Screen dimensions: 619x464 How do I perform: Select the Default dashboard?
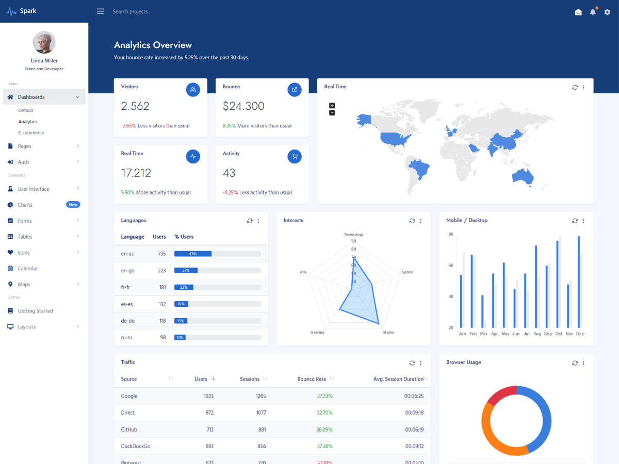coord(27,110)
